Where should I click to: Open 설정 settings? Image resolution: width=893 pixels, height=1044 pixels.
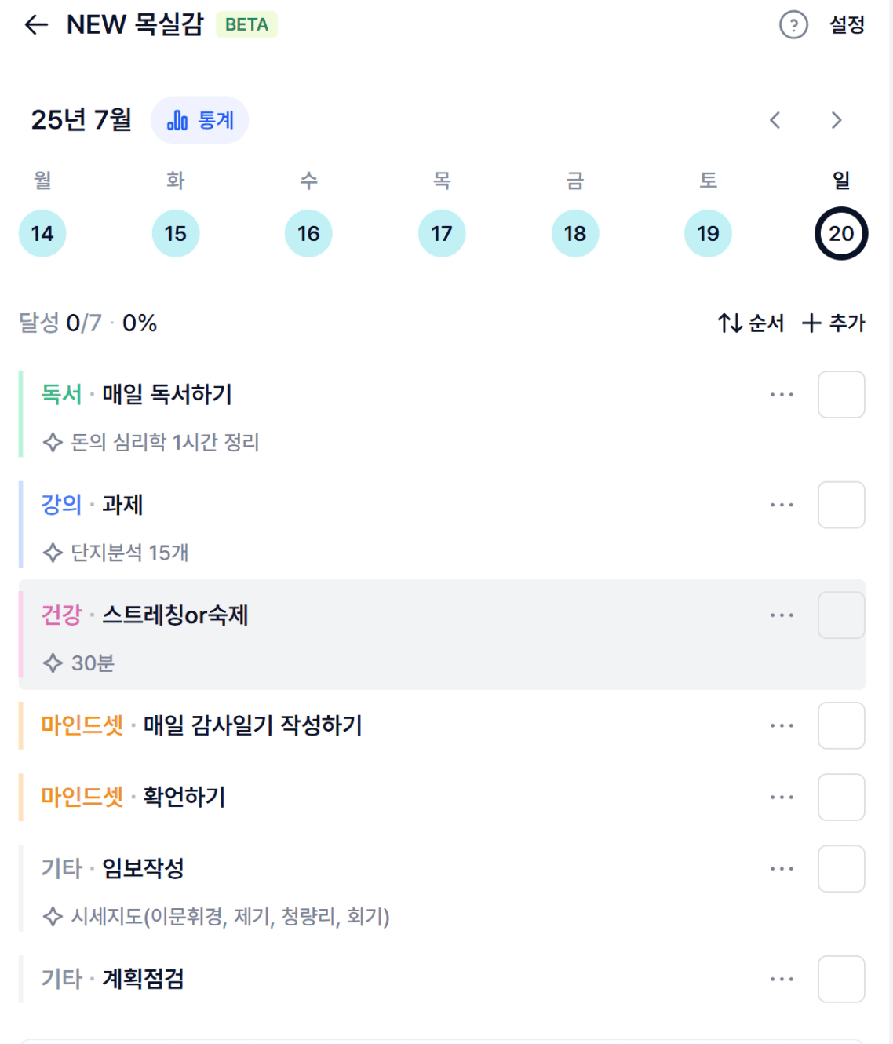847,25
